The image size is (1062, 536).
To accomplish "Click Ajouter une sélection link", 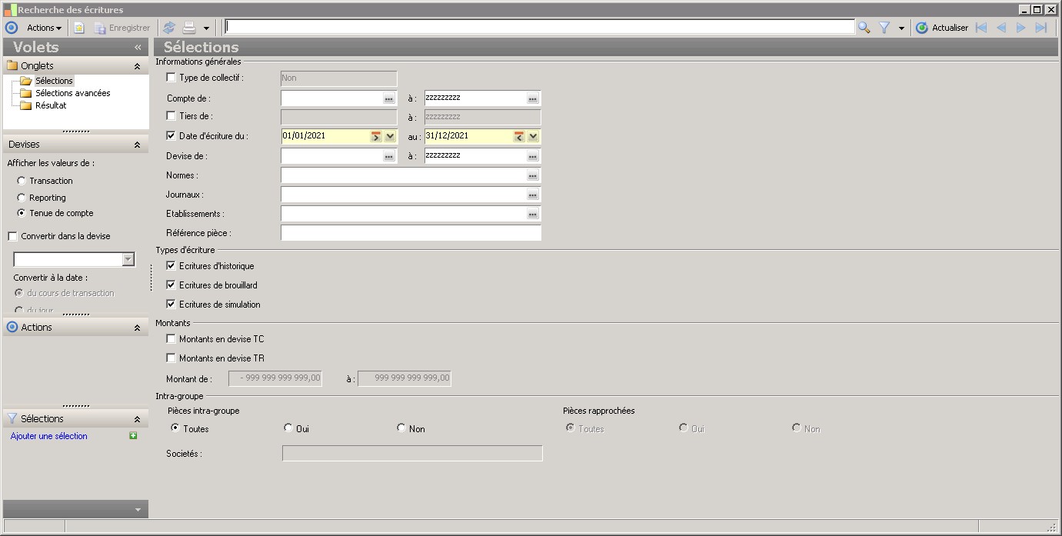I will [49, 436].
